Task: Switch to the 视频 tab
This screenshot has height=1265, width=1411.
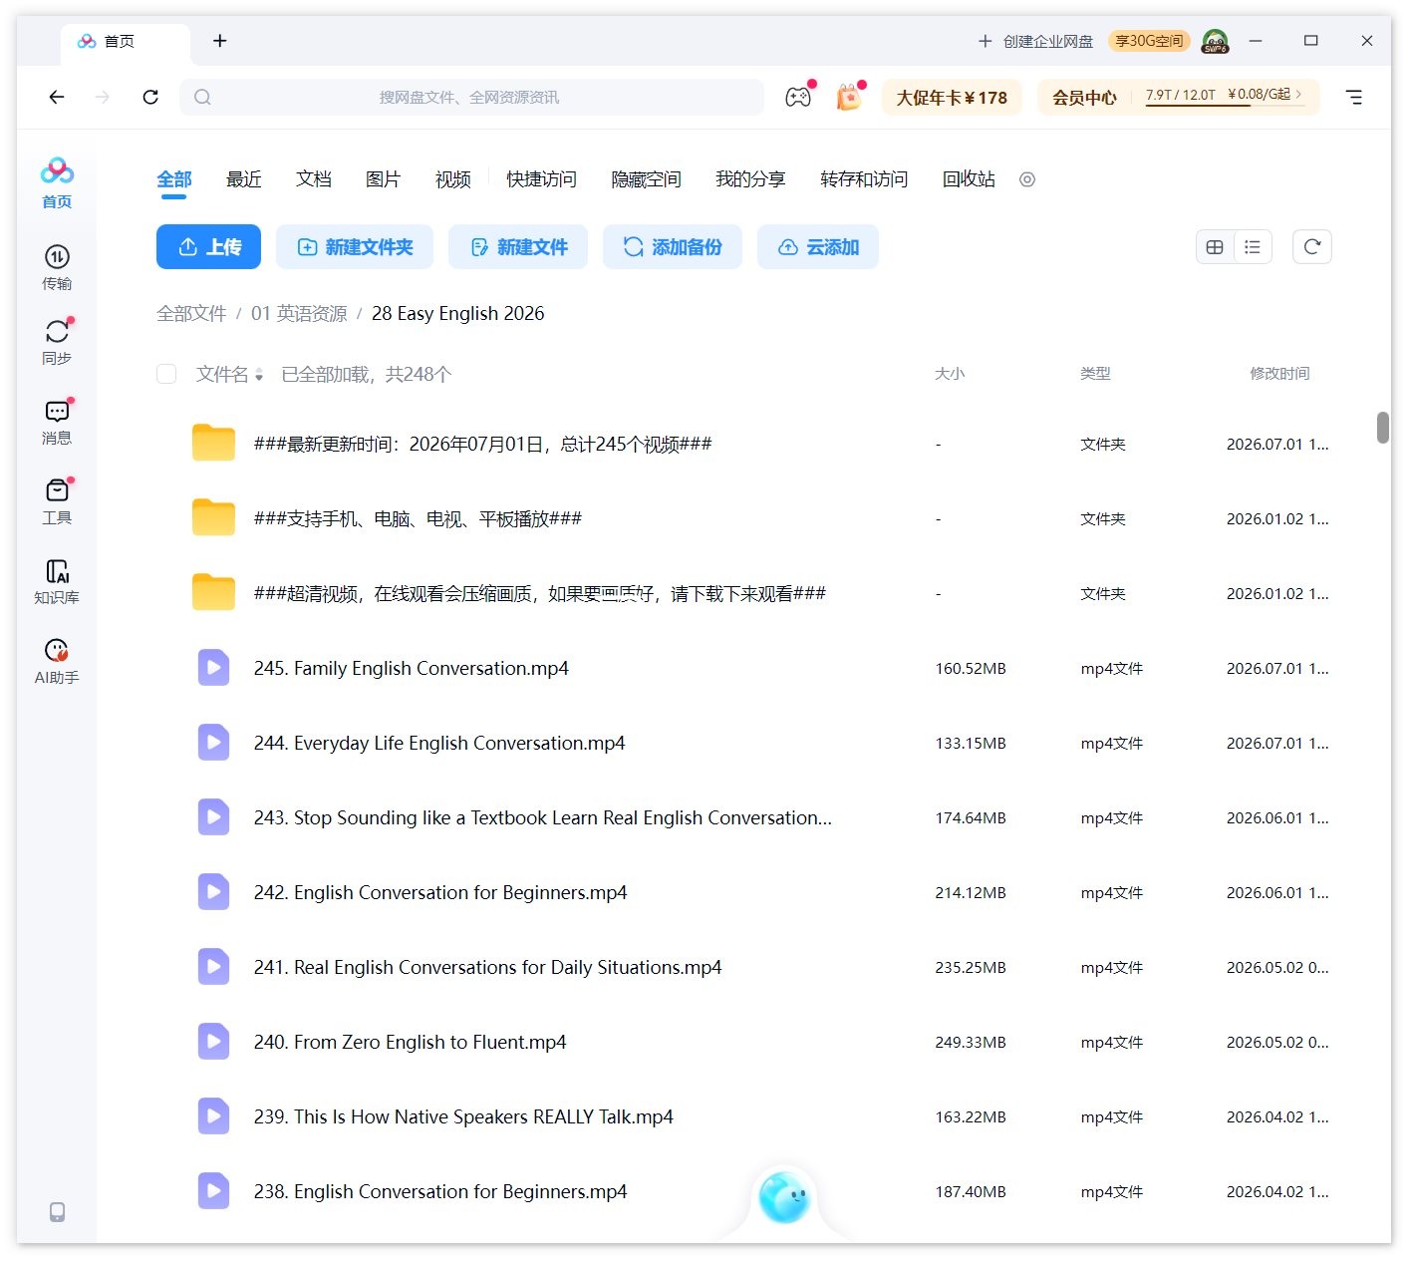Action: [453, 179]
